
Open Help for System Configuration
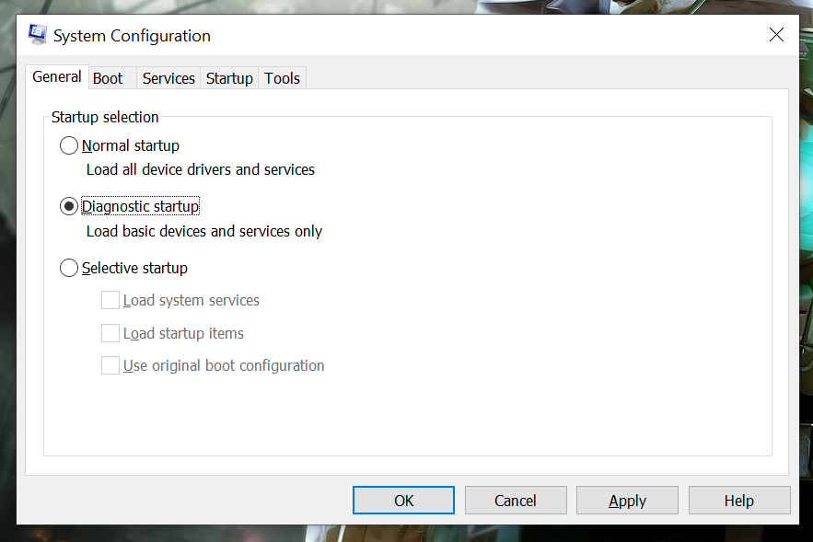pyautogui.click(x=738, y=500)
